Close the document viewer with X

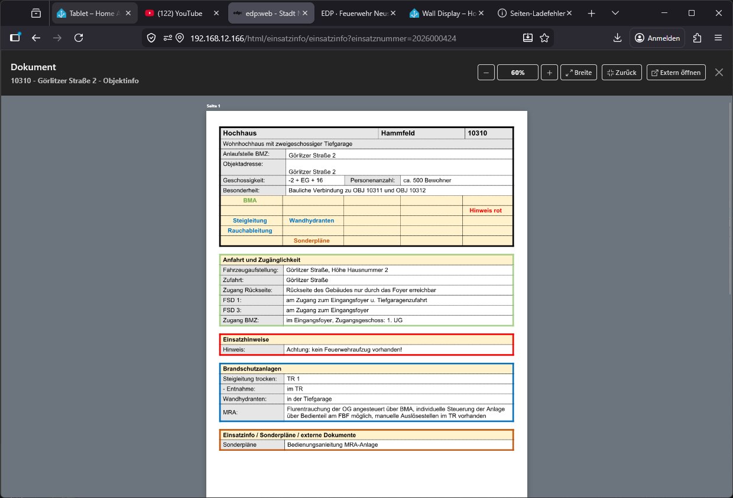(719, 72)
